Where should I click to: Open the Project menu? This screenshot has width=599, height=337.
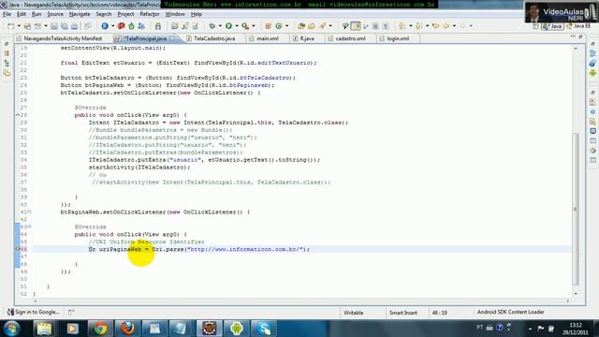point(125,14)
